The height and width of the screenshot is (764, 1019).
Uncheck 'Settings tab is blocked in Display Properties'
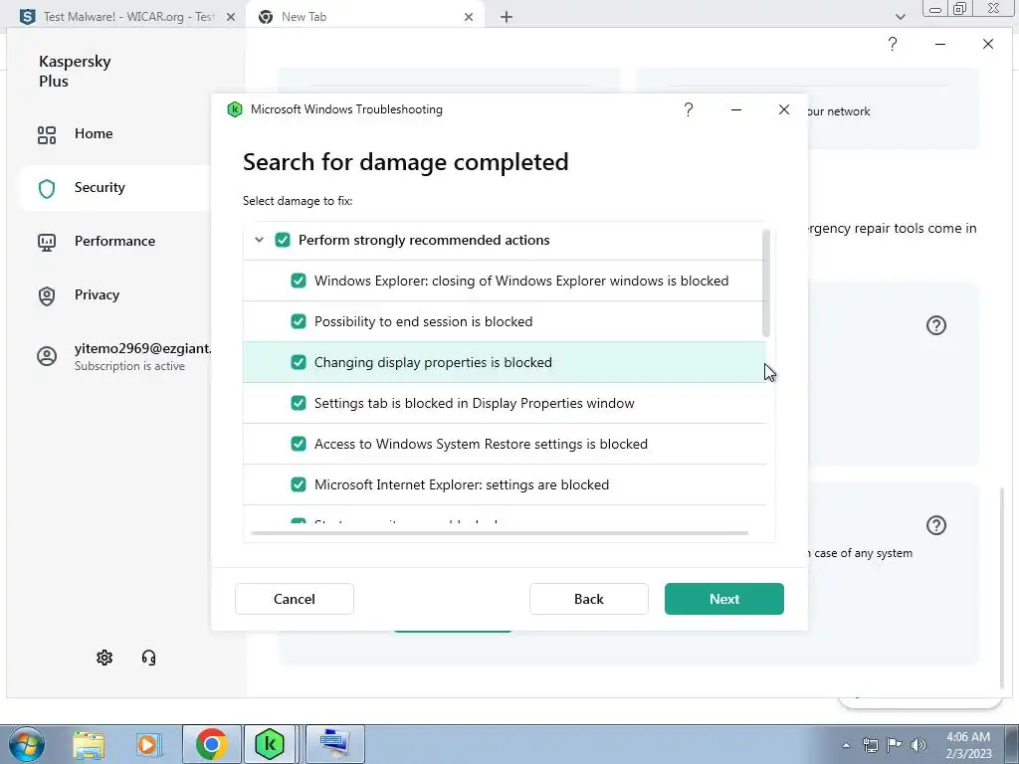click(299, 403)
